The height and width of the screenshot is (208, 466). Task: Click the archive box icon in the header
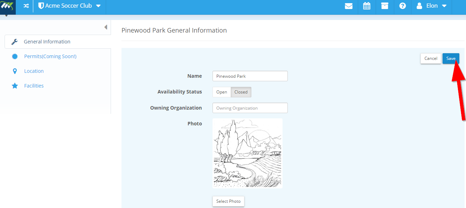(x=385, y=6)
